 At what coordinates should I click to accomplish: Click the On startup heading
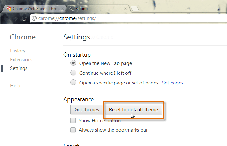(77, 55)
